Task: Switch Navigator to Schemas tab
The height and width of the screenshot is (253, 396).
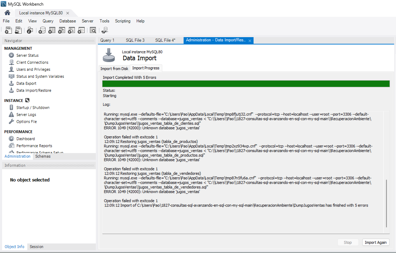Action: [43, 156]
